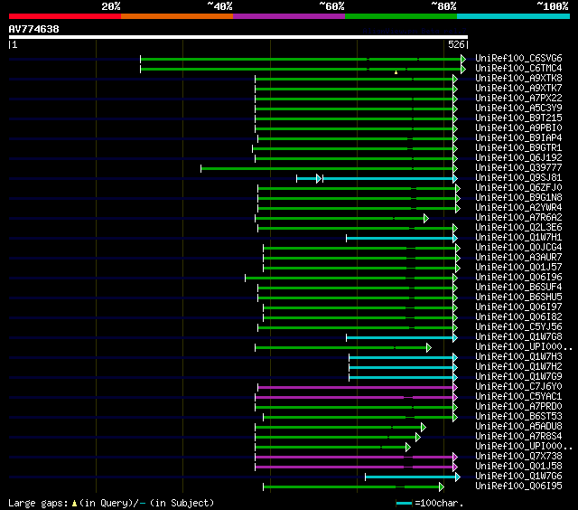Click the purple alignment bar for C7J6Y0
This screenshot has width=578, height=510.
(x=356, y=388)
